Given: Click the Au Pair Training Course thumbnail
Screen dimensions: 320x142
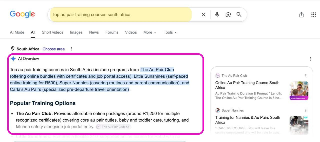Looking at the screenshot, I should click(x=299, y=91).
